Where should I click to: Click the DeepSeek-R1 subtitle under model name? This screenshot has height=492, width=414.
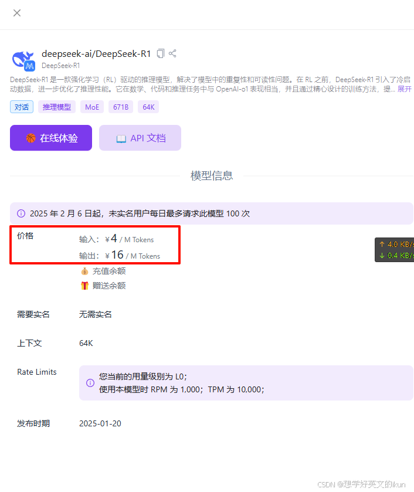coord(60,66)
